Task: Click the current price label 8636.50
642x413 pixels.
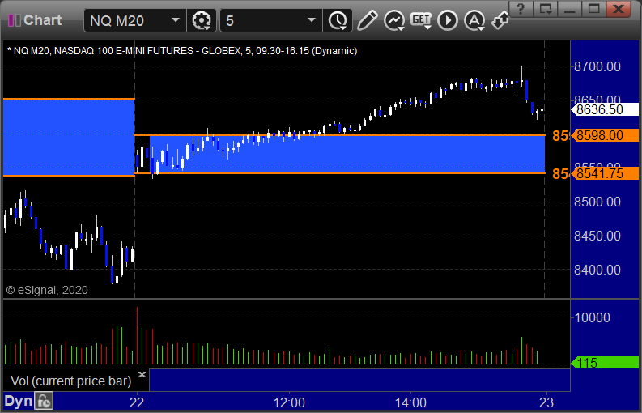Action: point(605,109)
